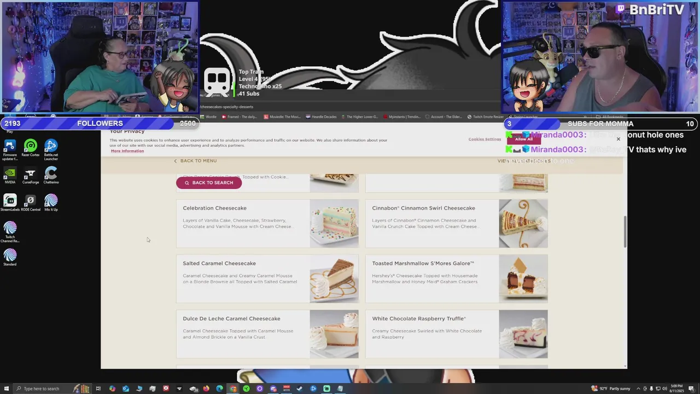The width and height of the screenshot is (700, 394).
Task: Open the Twitch Emote Resizer bookmark
Action: tap(486, 117)
